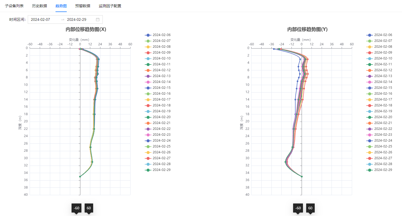Screen dimensions: 402x216
Task: Click the -60 slider handle under the X chart
Action: (x=77, y=208)
